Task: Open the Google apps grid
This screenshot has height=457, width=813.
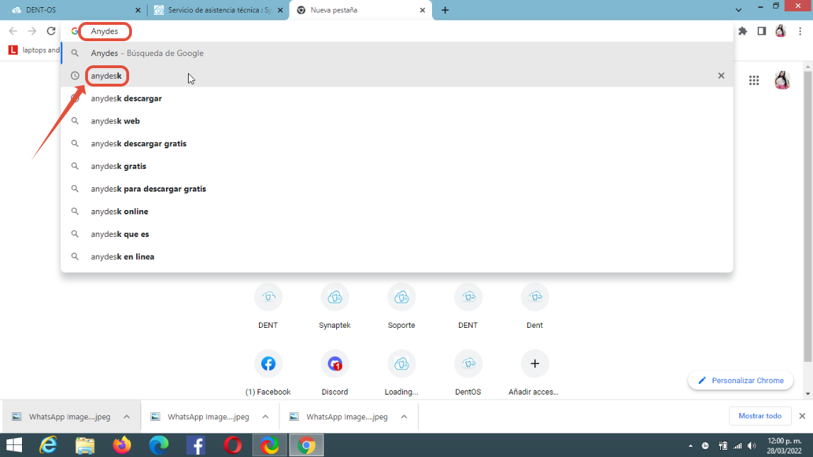Action: tap(754, 80)
